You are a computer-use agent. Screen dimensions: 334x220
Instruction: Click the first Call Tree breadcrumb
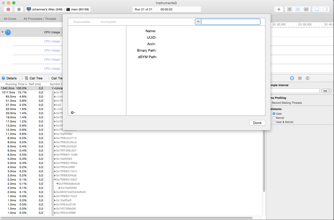tap(36, 78)
